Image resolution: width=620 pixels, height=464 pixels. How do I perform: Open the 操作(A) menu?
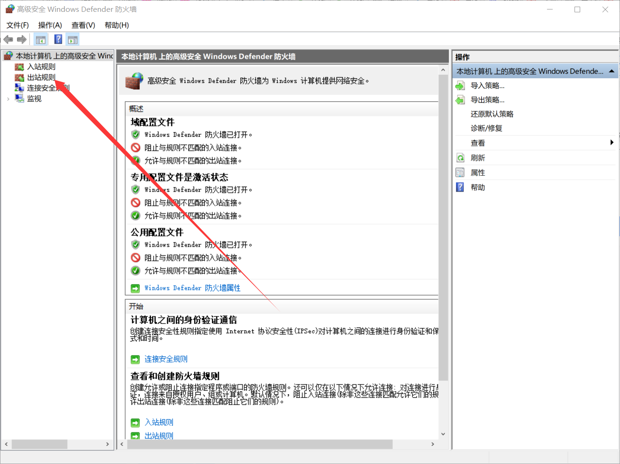click(x=50, y=25)
